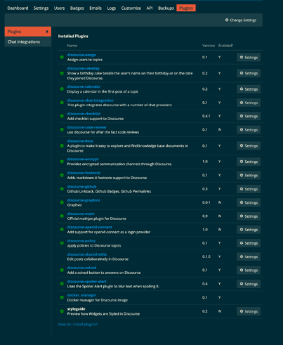Click green status icon beside discourse-footnote
This screenshot has height=345, width=283.
62,175
